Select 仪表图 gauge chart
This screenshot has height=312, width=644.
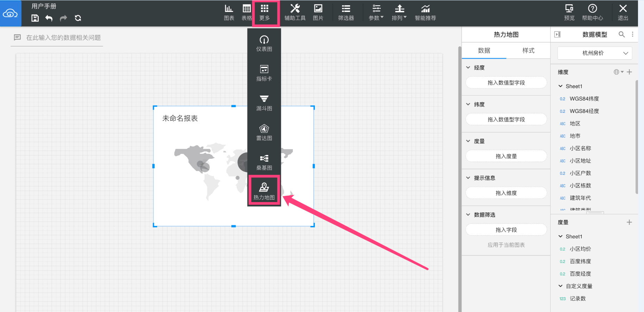click(264, 44)
